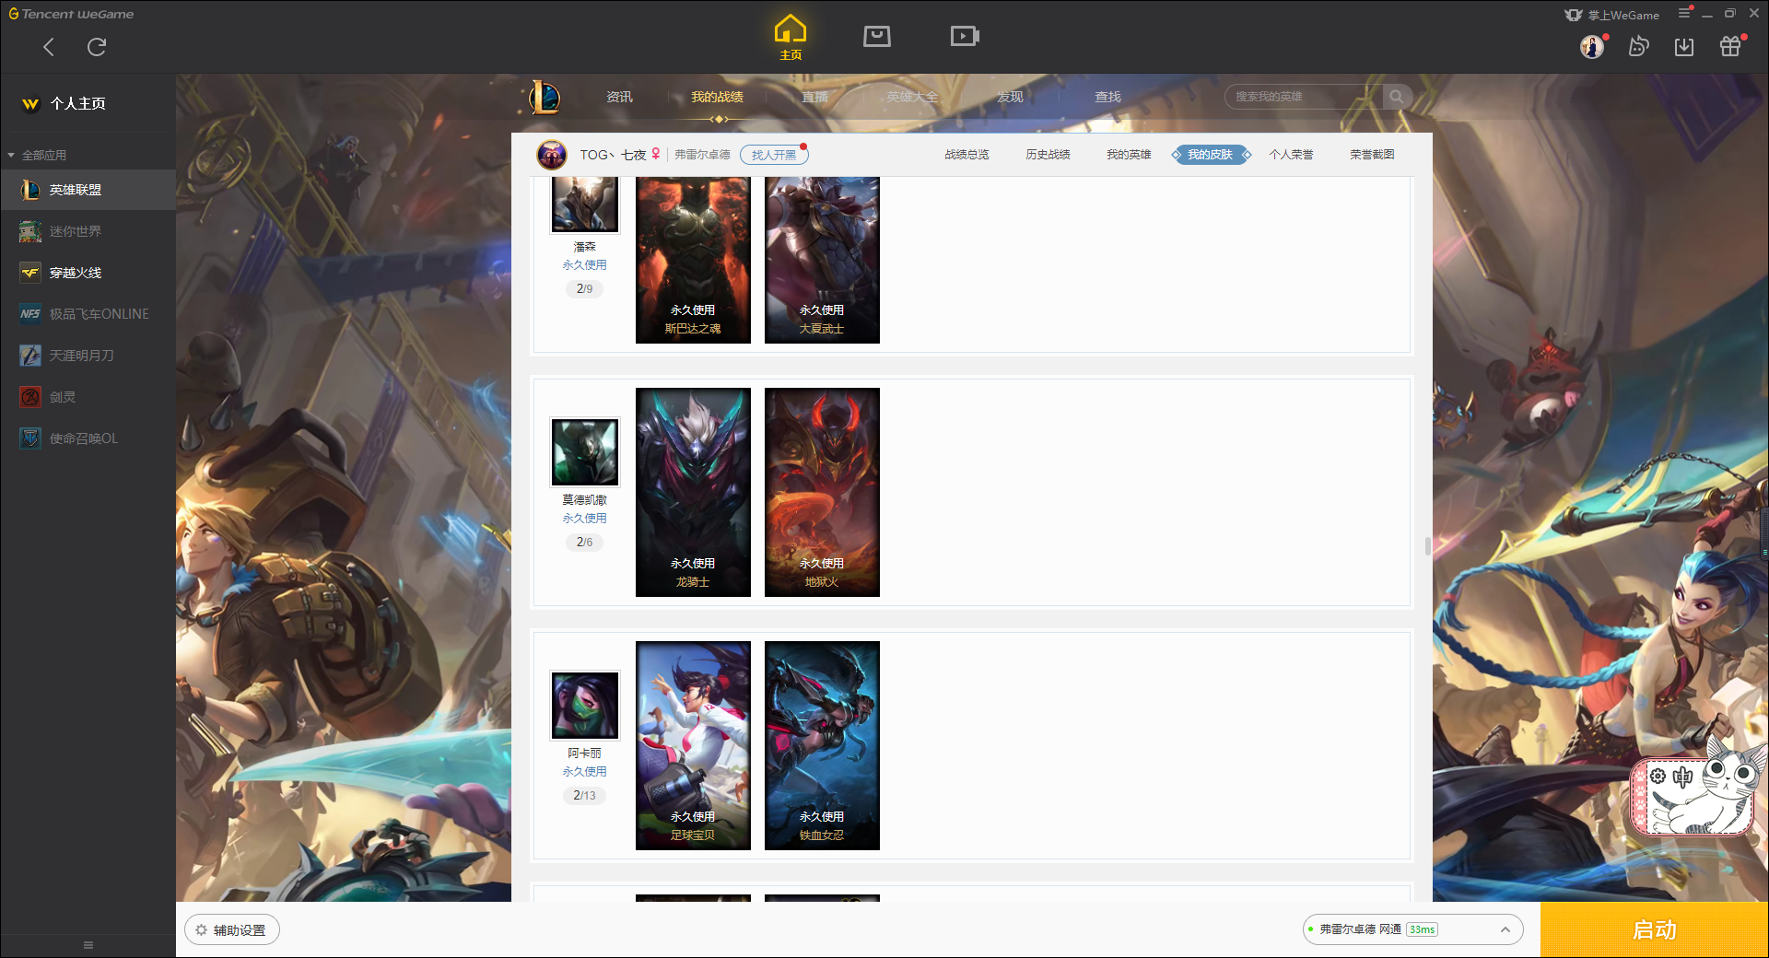Click the 启动 launch button

[1654, 930]
